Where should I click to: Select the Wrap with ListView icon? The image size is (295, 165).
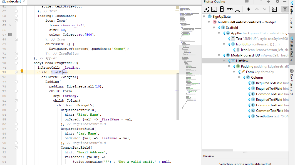pyautogui.click(x=237, y=9)
